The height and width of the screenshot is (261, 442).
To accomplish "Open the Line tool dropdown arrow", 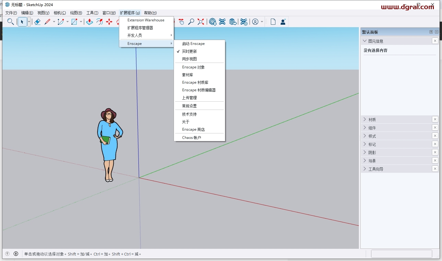I will coord(54,22).
